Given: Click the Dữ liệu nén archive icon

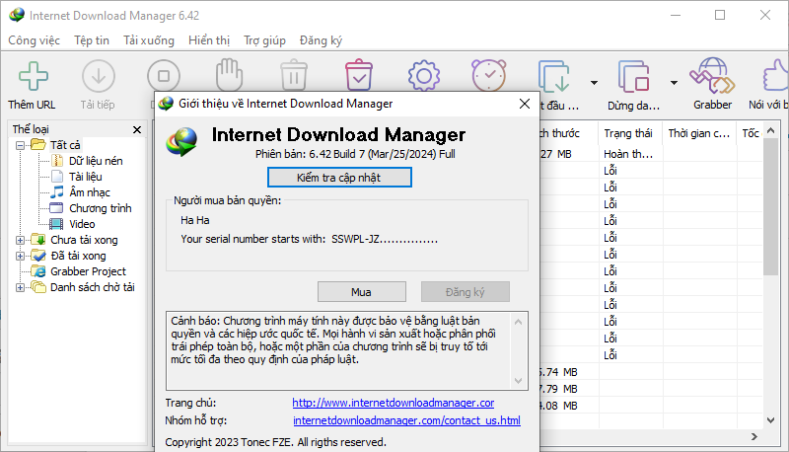Looking at the screenshot, I should tap(57, 161).
